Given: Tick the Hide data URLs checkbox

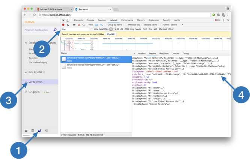Looking at the screenshot, I should point(92,29).
